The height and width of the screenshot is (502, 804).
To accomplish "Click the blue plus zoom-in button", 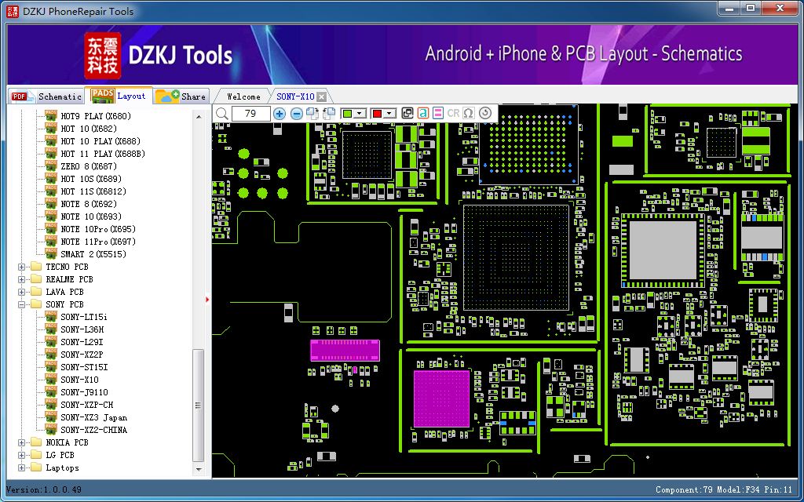I will point(280,114).
